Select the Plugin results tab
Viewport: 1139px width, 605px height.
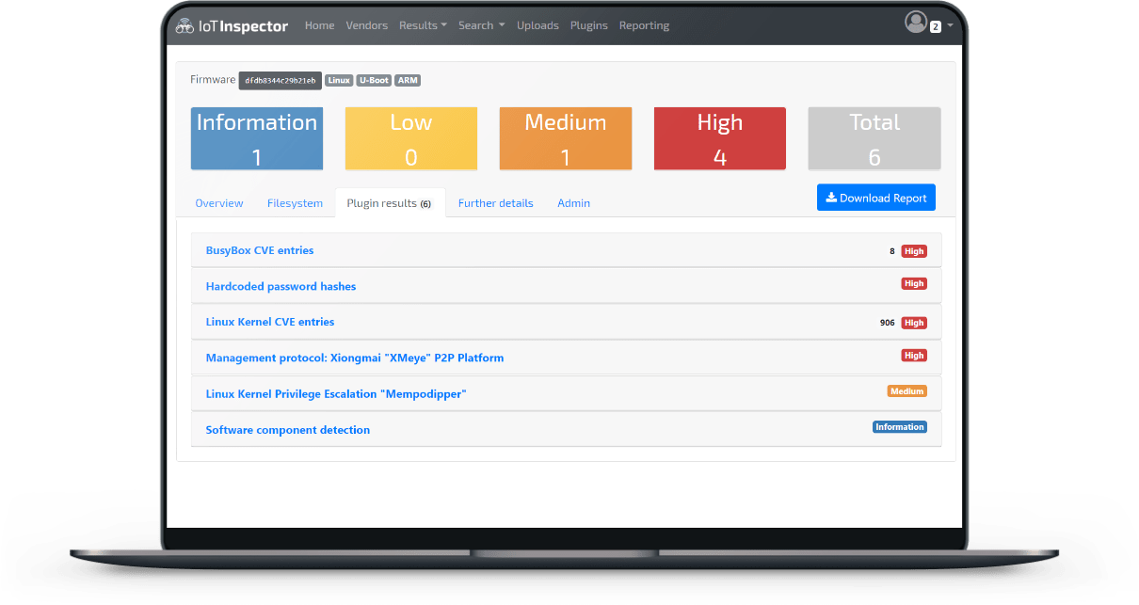pos(390,203)
